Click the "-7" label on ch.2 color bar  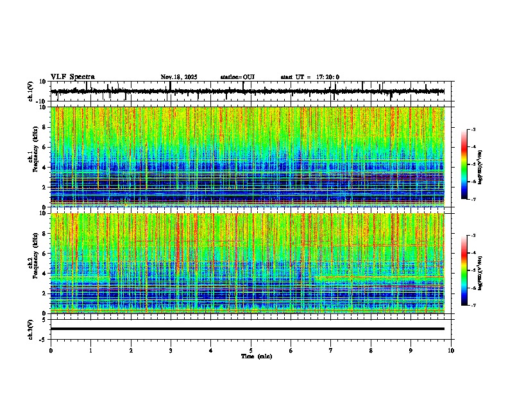(473, 306)
